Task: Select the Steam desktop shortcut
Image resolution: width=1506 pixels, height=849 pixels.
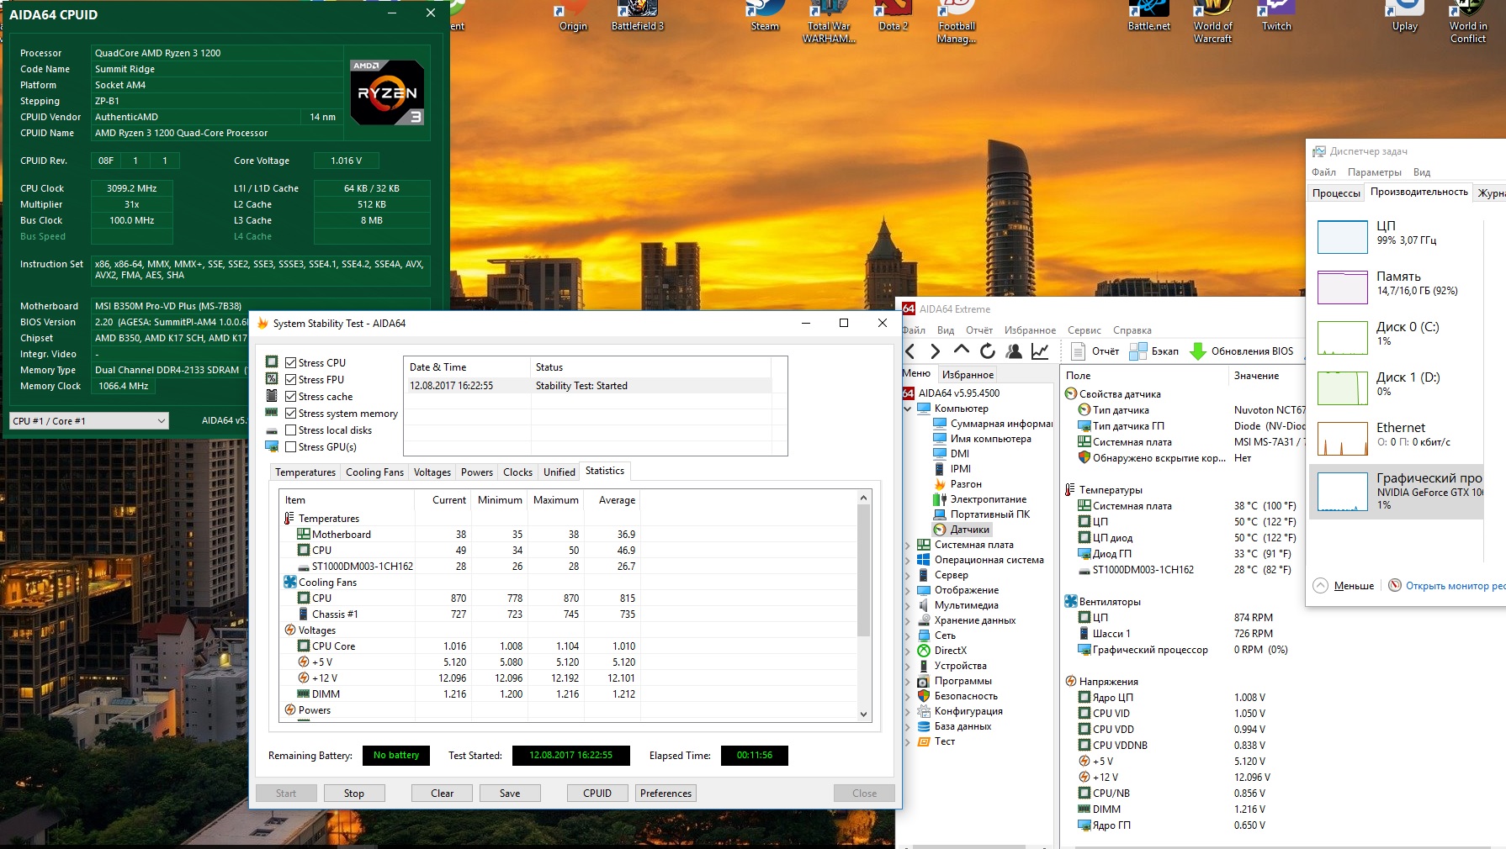Action: [x=765, y=17]
